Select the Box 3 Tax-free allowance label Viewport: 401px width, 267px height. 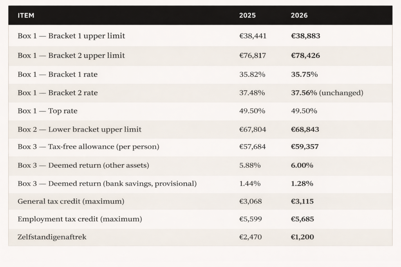pos(89,147)
